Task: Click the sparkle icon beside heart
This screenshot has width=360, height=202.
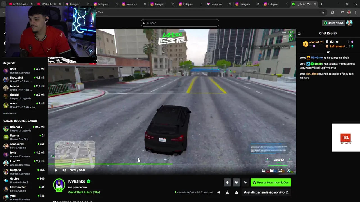Action: (245, 182)
